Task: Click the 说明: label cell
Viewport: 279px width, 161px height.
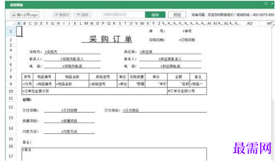Action: point(27,100)
